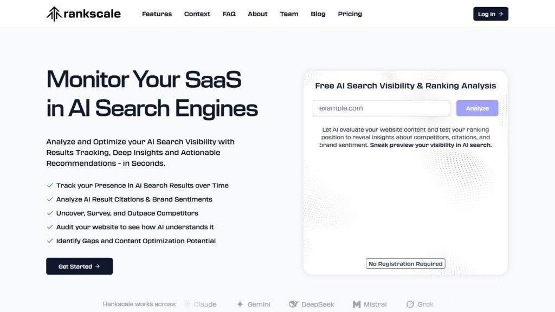Click the Rankscale tree logo icon

tap(54, 14)
